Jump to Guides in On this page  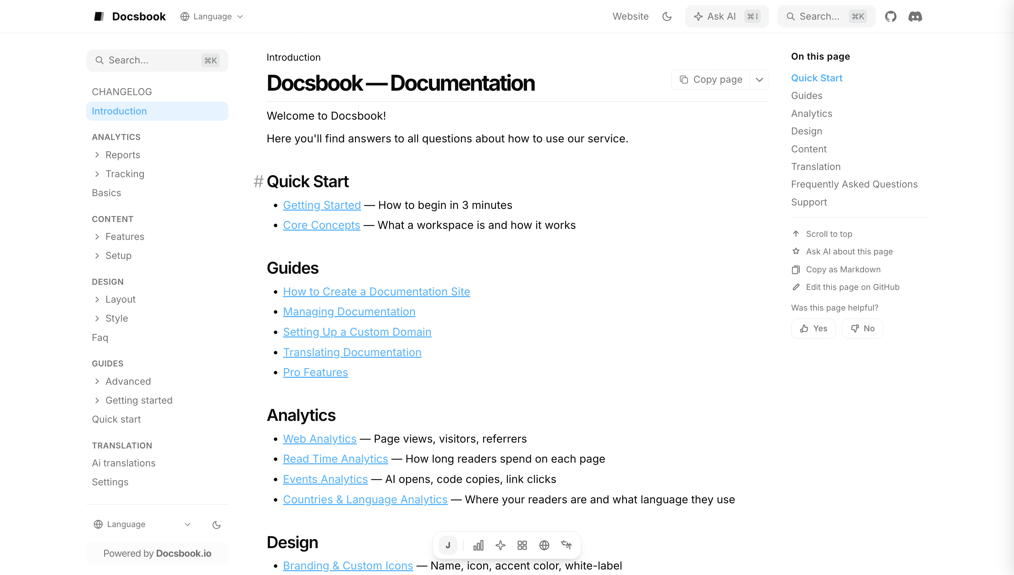[x=807, y=95]
